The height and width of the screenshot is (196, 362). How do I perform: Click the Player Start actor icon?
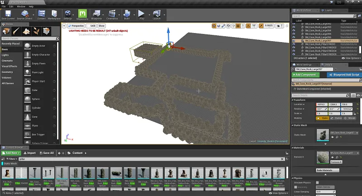coord(28,81)
